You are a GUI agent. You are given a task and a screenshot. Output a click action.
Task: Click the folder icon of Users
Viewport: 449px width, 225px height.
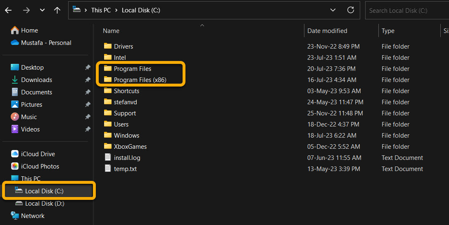tap(108, 124)
